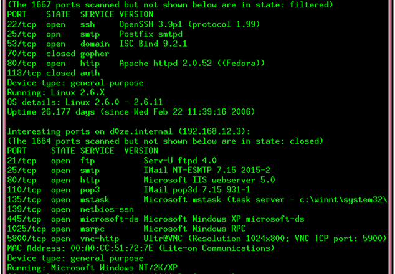This screenshot has height=274, width=395.
Task: Select the Postfix smtpd text
Action: coord(151,34)
